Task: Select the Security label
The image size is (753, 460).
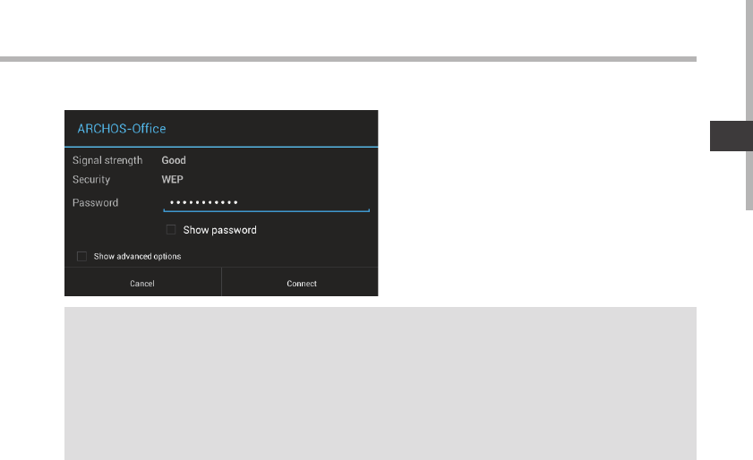Action: (x=91, y=180)
